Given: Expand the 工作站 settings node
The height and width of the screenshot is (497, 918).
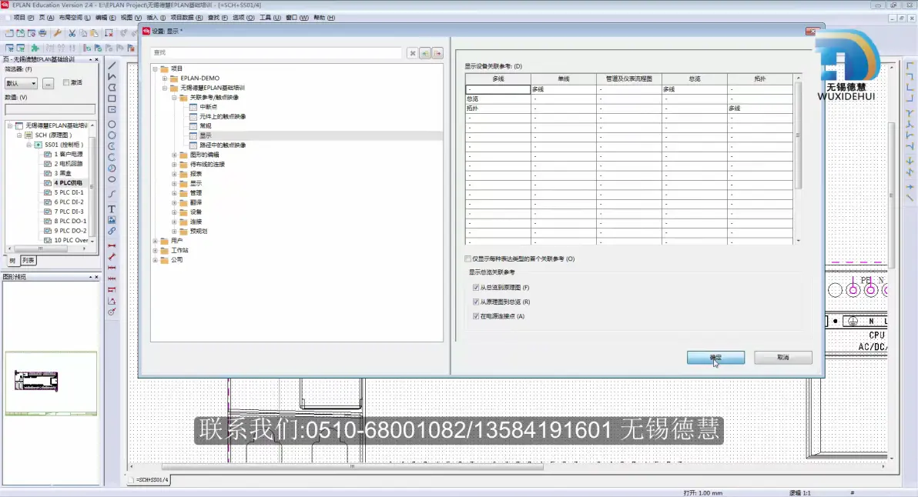Looking at the screenshot, I should tap(155, 250).
